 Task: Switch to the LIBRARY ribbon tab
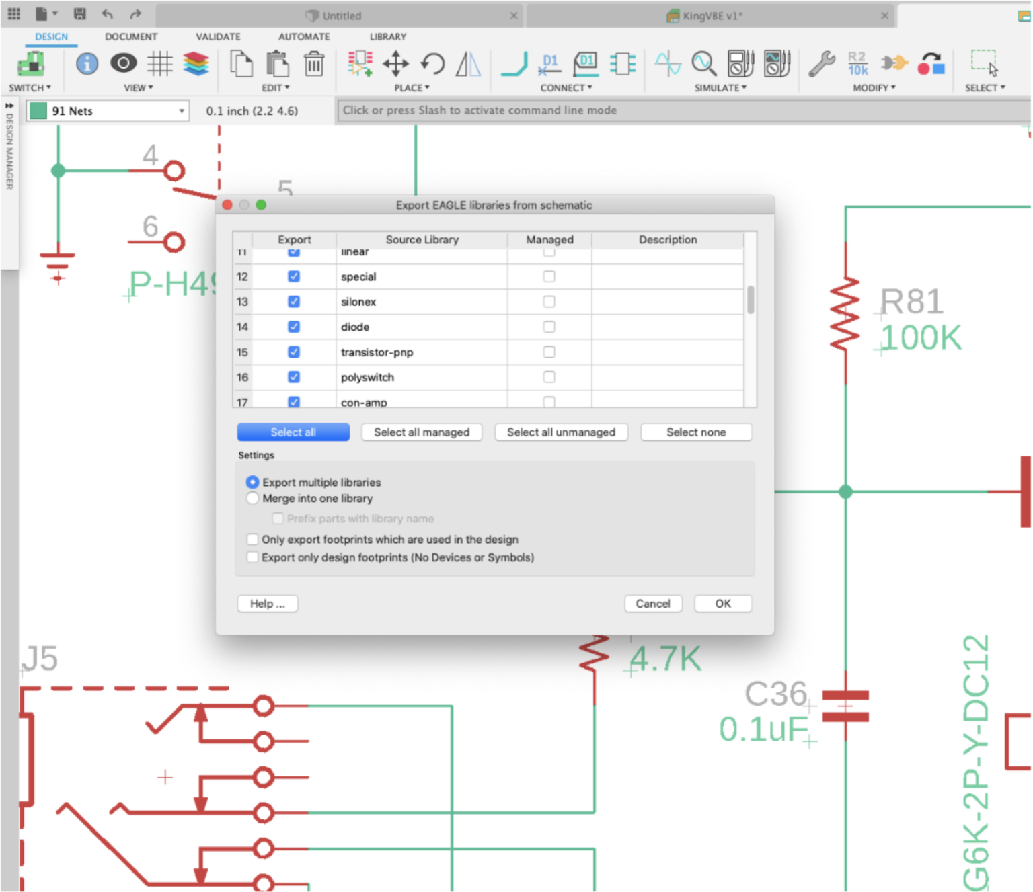point(387,36)
